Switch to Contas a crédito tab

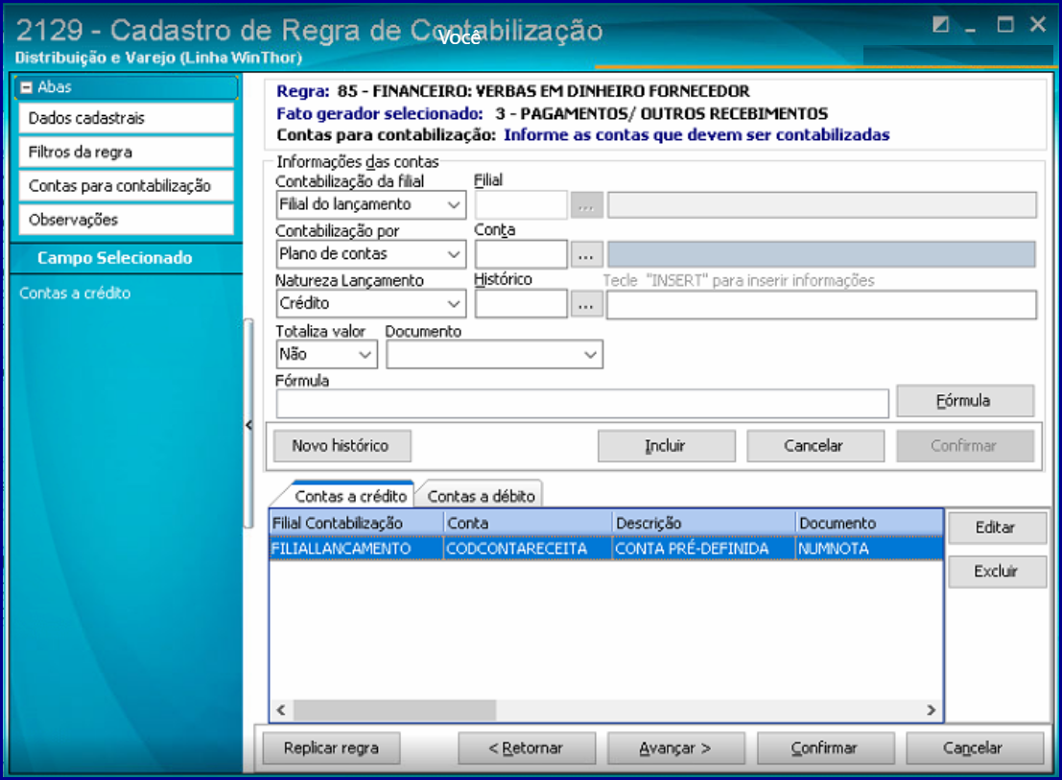(x=350, y=496)
